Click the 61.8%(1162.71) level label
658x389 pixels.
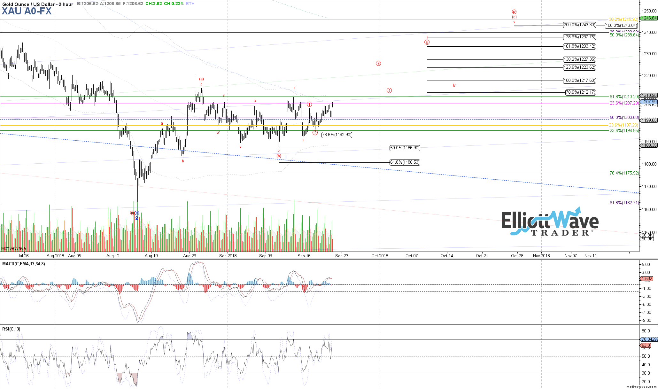(624, 203)
